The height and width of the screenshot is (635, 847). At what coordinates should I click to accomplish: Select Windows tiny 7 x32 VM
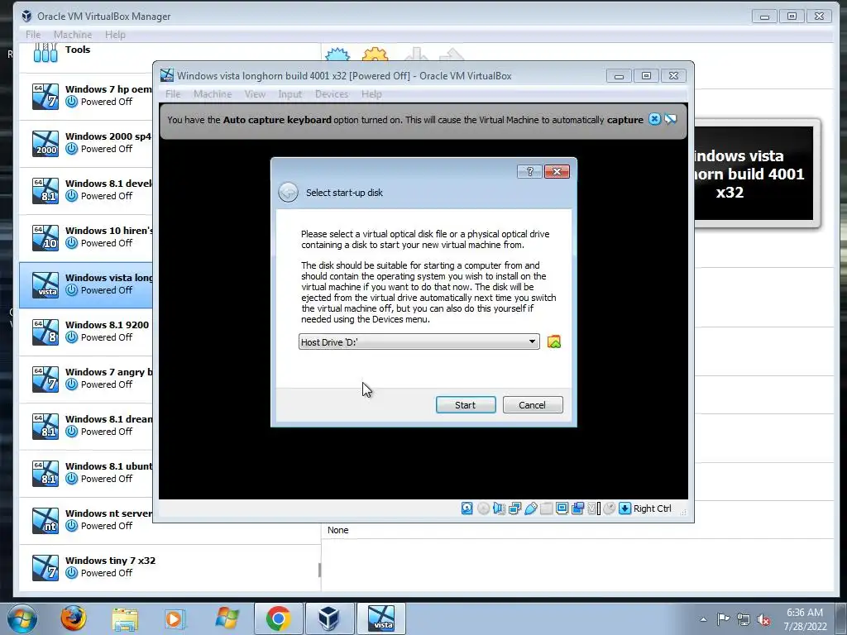coord(169,567)
